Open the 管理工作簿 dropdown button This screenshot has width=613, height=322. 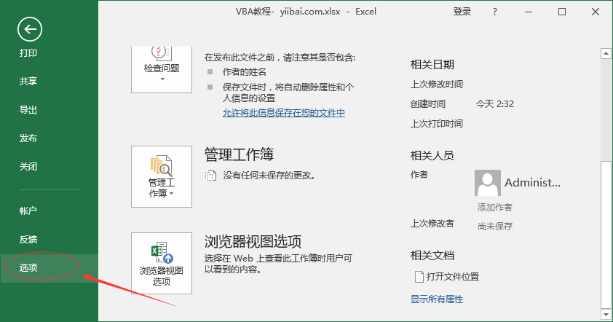pos(162,176)
